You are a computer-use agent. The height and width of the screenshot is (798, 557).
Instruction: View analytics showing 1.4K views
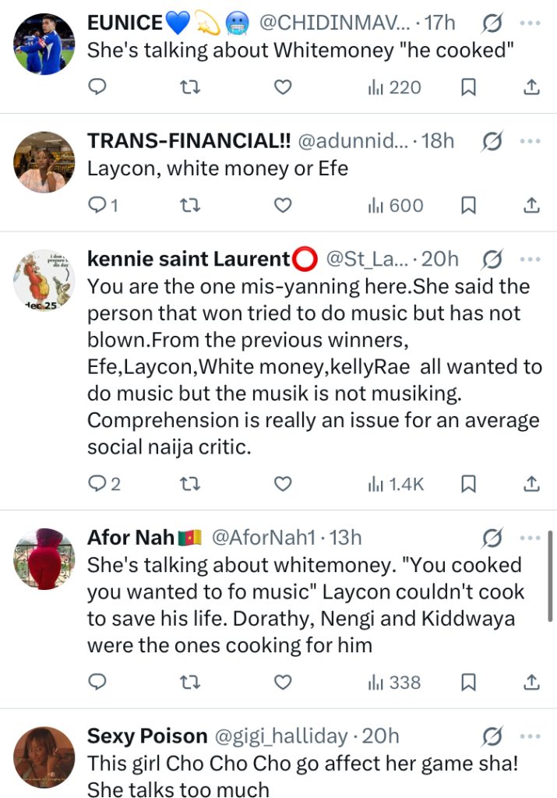(396, 484)
